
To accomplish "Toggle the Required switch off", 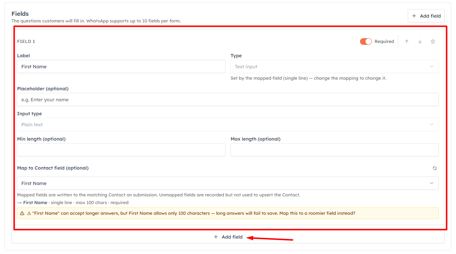I will [366, 41].
